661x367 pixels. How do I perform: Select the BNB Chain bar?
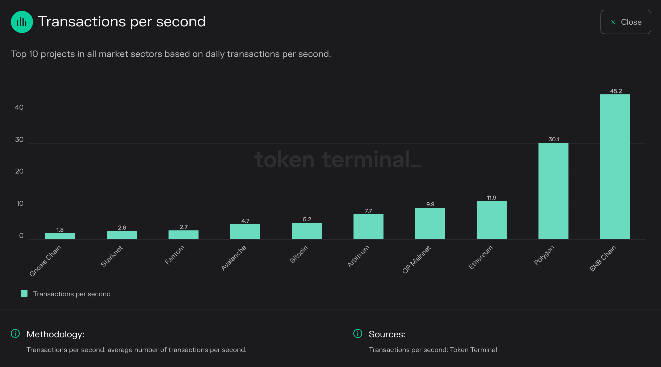[615, 167]
